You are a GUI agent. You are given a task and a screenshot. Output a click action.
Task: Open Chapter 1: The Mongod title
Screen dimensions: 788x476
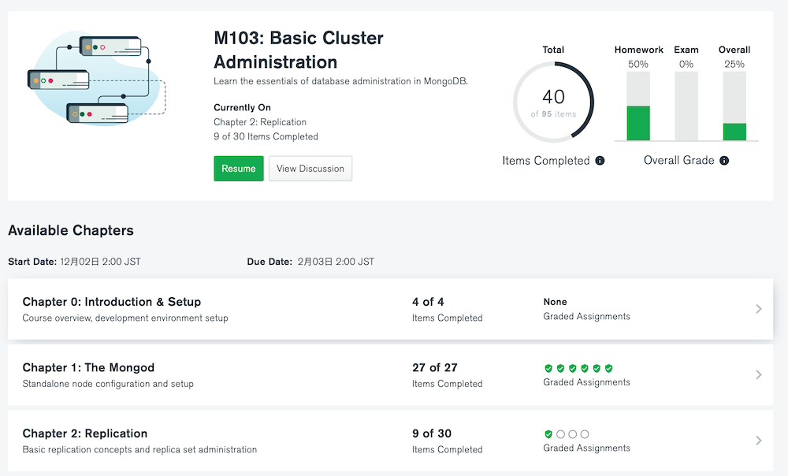[x=88, y=367]
